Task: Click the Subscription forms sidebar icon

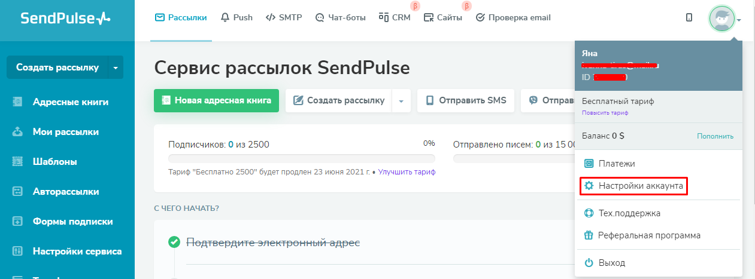Action: point(17,222)
